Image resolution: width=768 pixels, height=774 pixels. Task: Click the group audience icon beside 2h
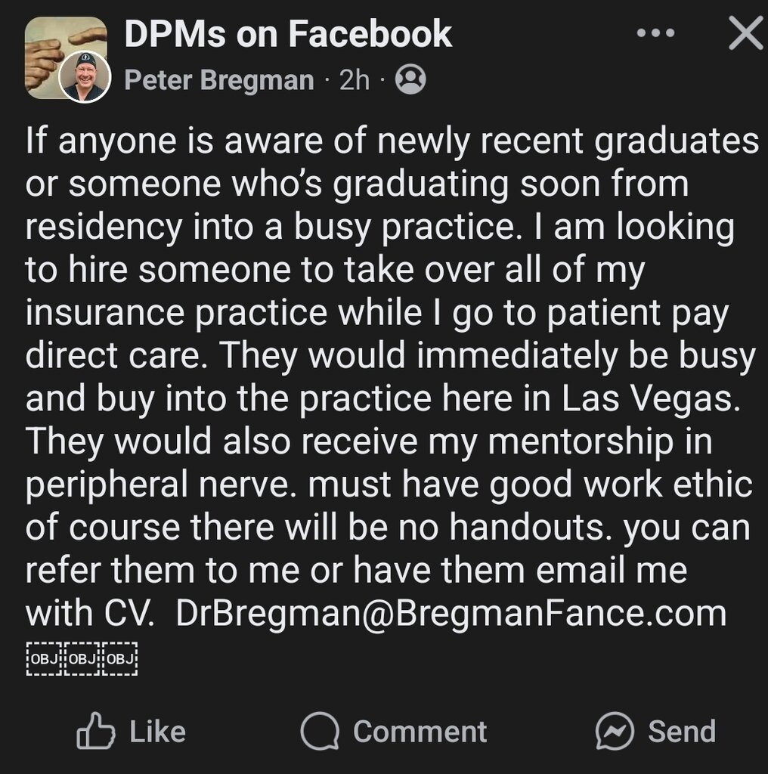pyautogui.click(x=410, y=79)
